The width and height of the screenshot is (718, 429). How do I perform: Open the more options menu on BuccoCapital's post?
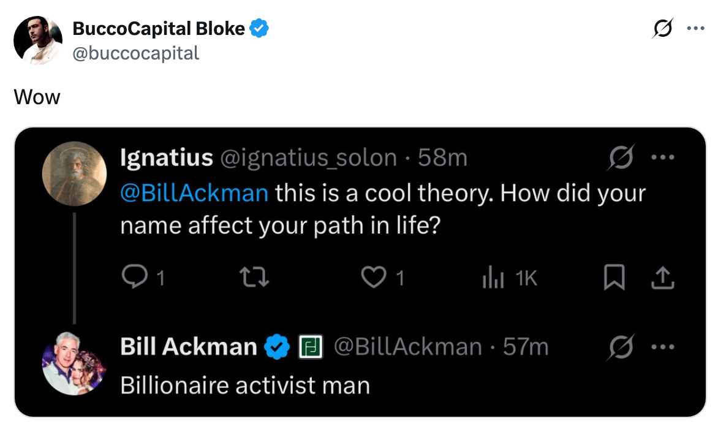click(695, 28)
